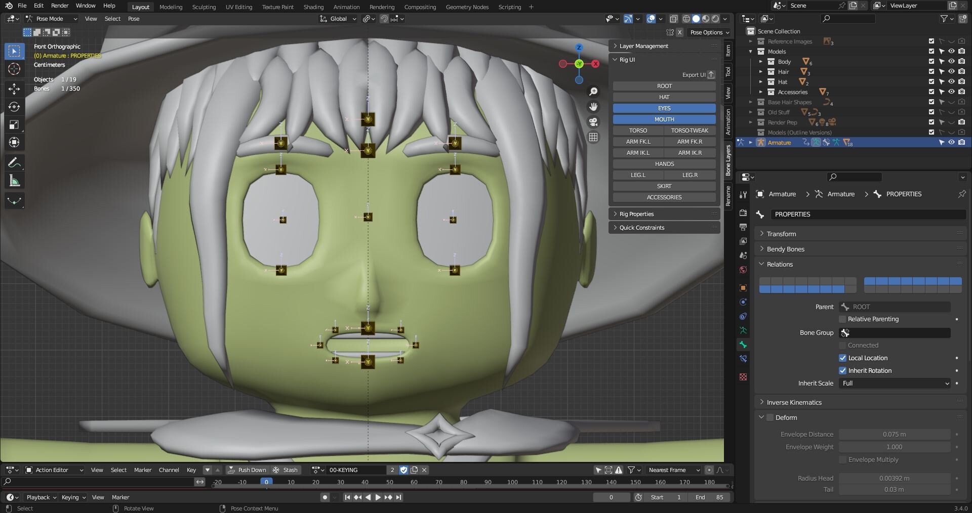Open the Render menu

(60, 6)
